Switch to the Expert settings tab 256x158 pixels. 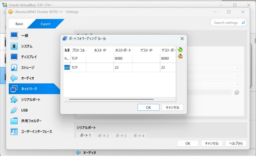tap(45, 24)
